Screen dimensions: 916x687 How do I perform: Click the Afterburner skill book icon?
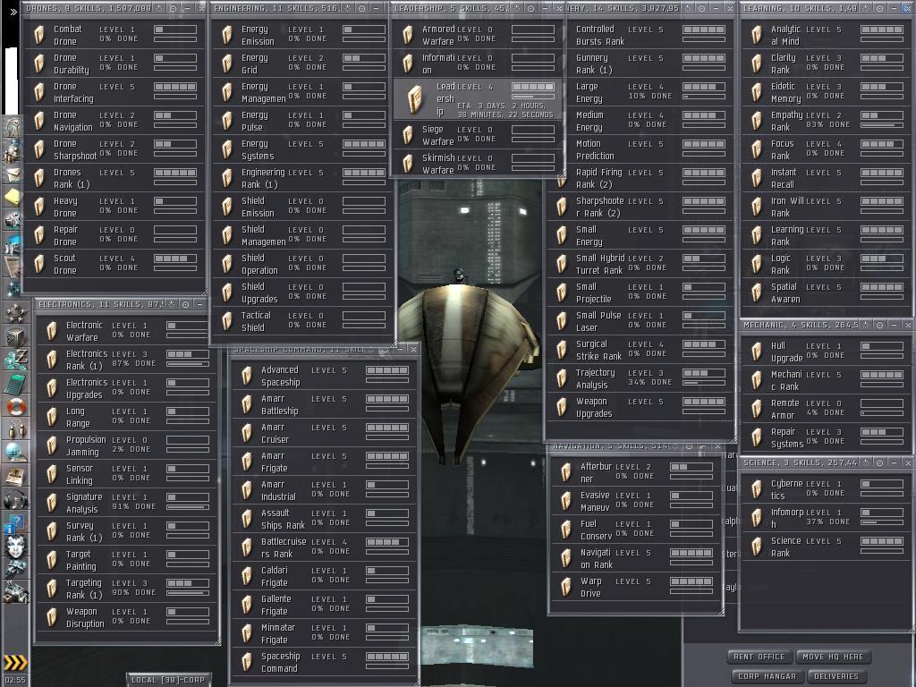[566, 472]
